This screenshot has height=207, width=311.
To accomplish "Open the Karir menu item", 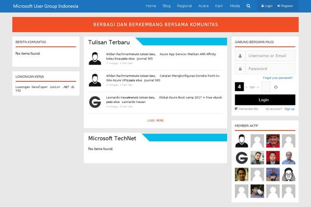I will [x=219, y=6].
